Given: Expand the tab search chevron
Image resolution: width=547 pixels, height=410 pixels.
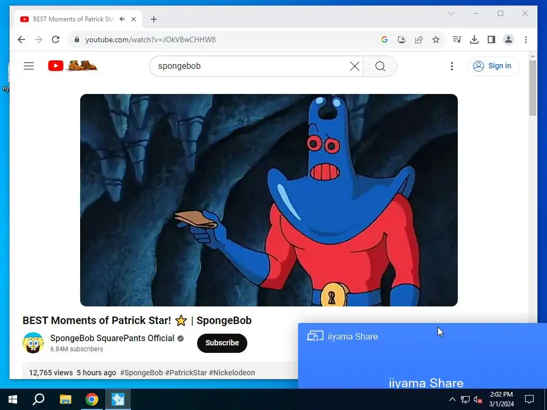Looking at the screenshot, I should coord(451,13).
